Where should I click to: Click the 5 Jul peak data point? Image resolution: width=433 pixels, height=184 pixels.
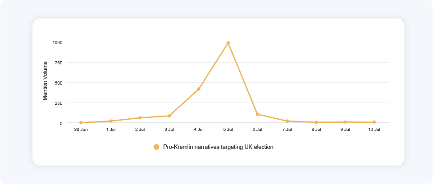[x=228, y=43]
